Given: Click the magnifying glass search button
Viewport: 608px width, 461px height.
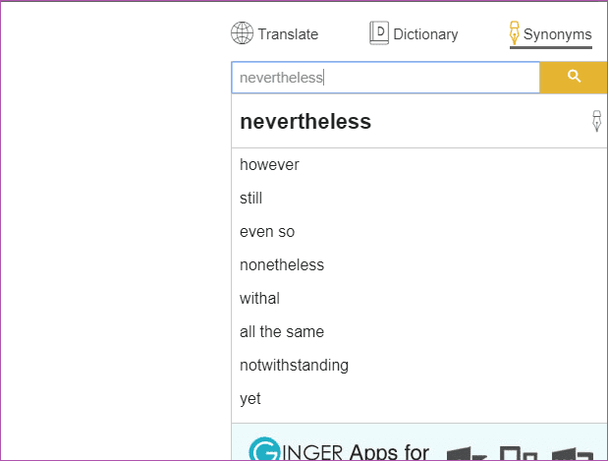Looking at the screenshot, I should [x=574, y=78].
